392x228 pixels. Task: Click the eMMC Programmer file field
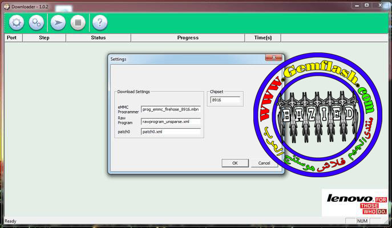pos(171,109)
